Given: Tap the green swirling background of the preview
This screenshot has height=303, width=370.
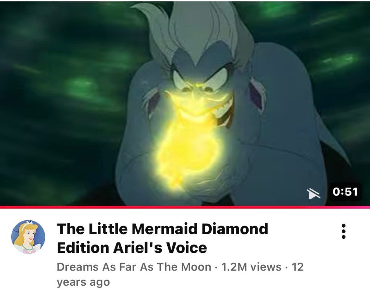Looking at the screenshot, I should coord(59,94).
